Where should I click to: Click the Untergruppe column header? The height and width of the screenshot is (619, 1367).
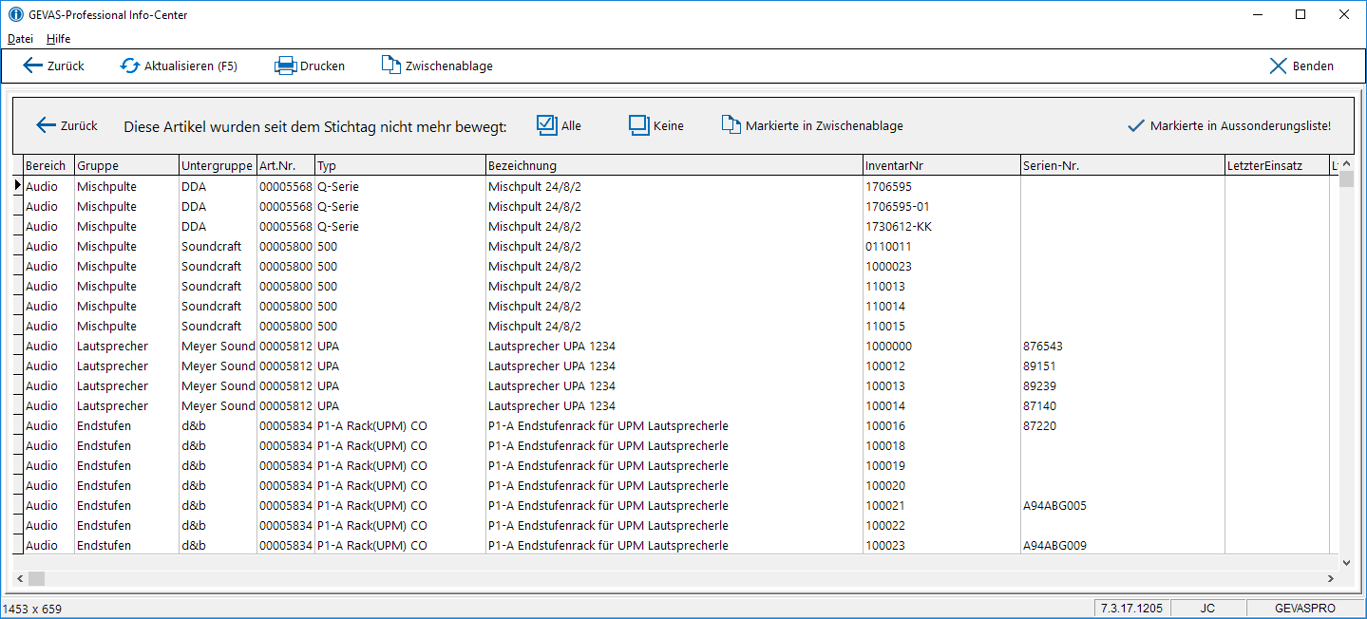coord(218,165)
